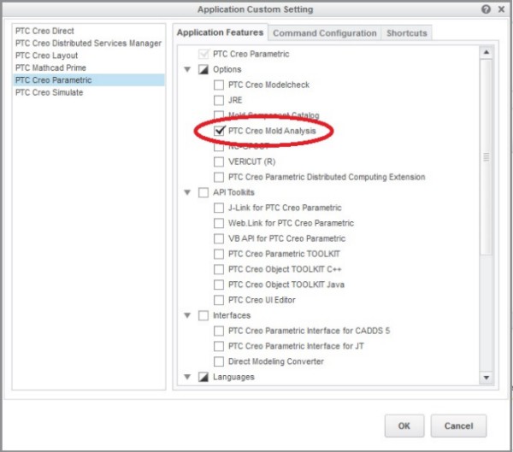This screenshot has width=513, height=452.
Task: Collapse the Options tree group
Action: (x=187, y=69)
